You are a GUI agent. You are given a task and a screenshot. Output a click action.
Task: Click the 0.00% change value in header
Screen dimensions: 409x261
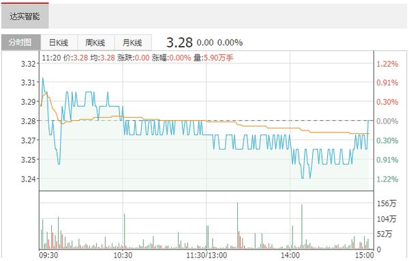tap(230, 42)
